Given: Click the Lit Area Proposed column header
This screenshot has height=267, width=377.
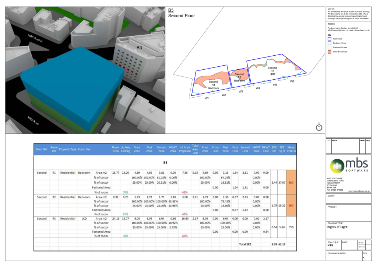Looking at the screenshot, I should tap(185, 149).
